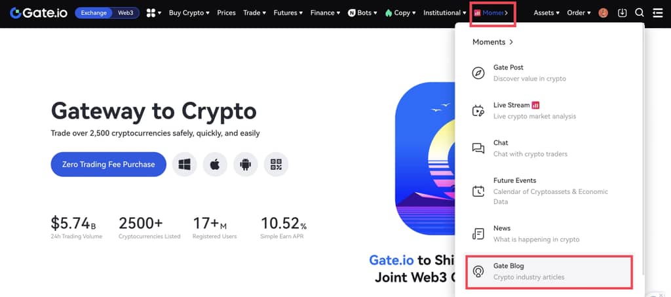Open the search magnifier icon
671x297 pixels.
640,12
